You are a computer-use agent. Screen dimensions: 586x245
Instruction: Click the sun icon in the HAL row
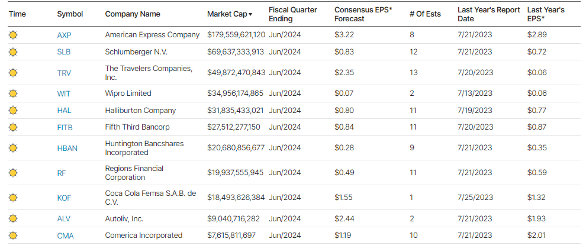[13, 110]
